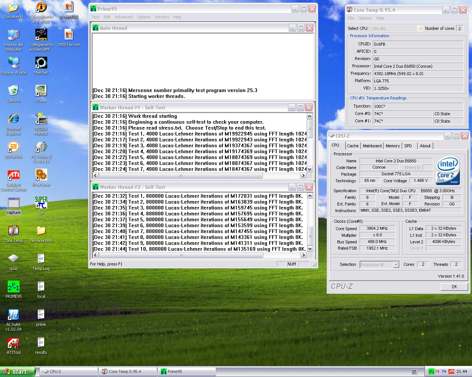
Task: Click the Start button on taskbar
Action: point(18,371)
